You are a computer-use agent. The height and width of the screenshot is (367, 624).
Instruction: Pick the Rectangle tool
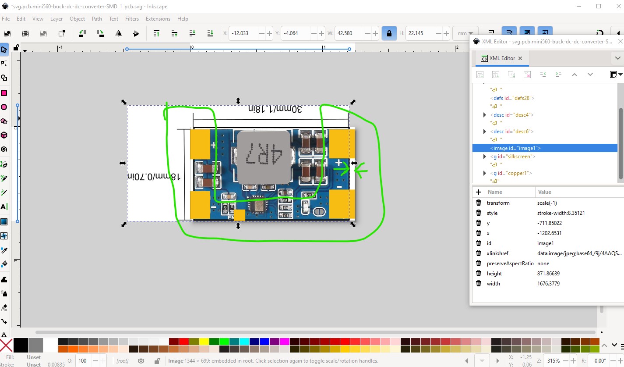(4, 93)
